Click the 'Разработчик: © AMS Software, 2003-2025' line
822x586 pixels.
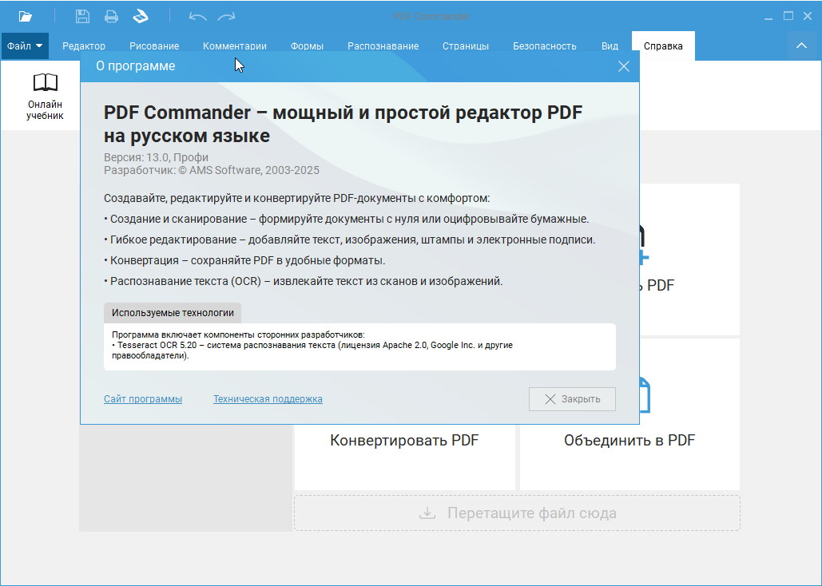click(x=211, y=170)
